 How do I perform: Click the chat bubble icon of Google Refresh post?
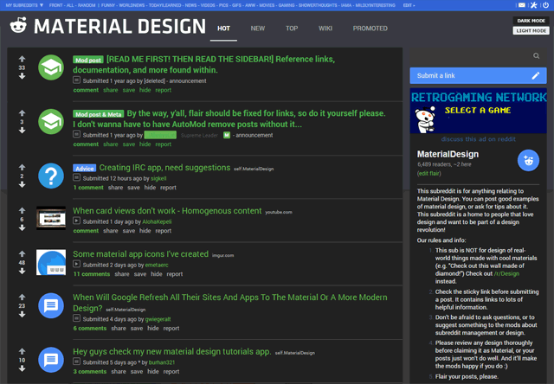pyautogui.click(x=51, y=305)
